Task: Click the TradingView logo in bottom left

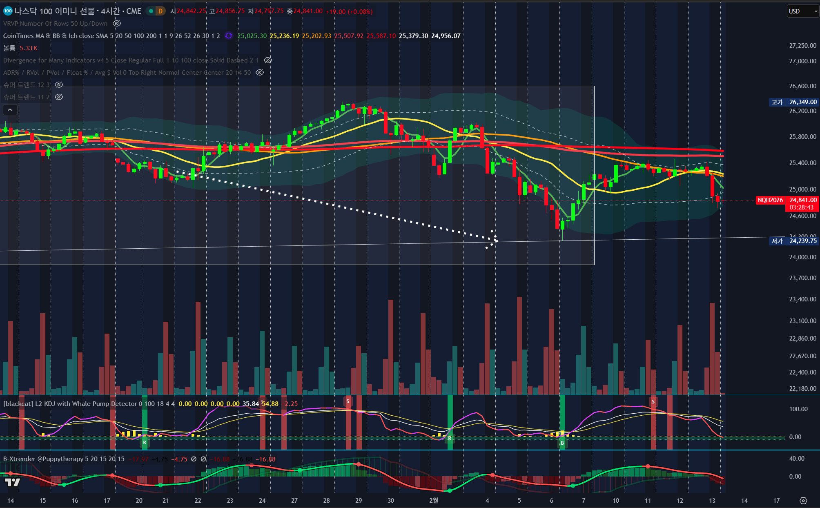Action: (12, 482)
